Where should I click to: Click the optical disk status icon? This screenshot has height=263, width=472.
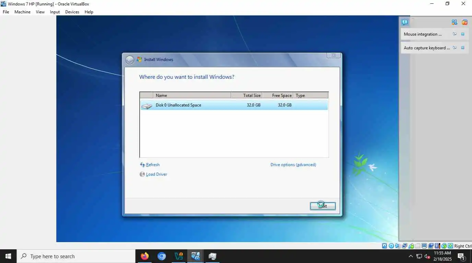[x=391, y=246]
